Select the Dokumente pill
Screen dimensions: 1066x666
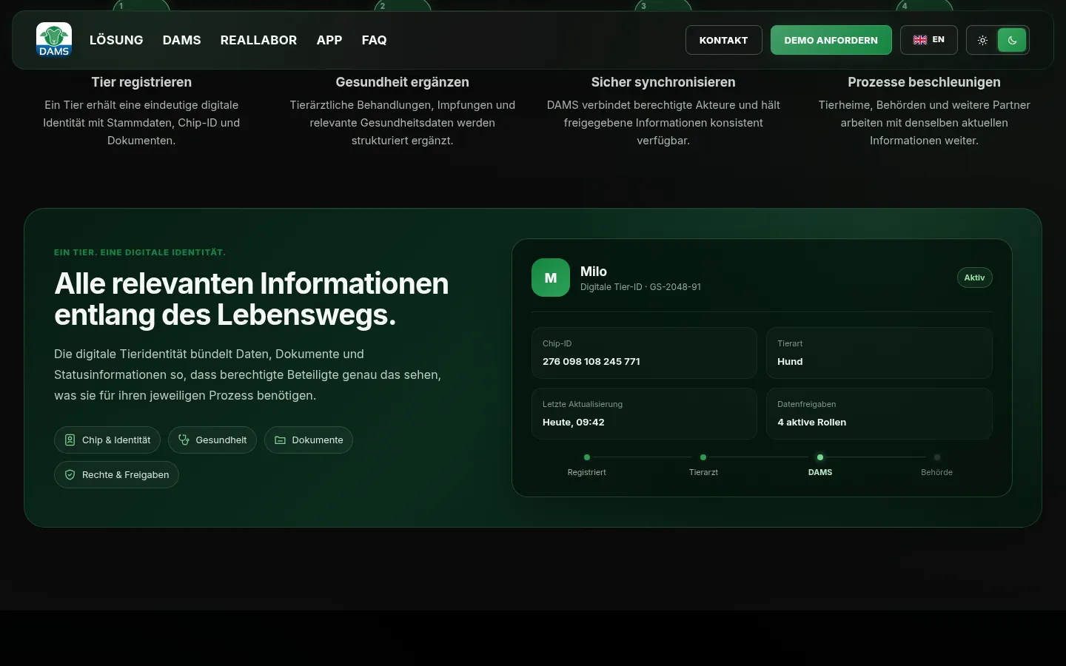point(309,440)
